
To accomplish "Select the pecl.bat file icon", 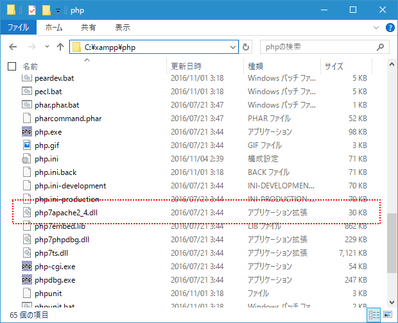I will point(27,91).
